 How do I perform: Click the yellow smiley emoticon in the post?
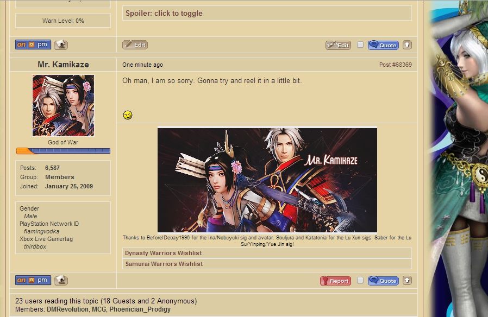(128, 115)
